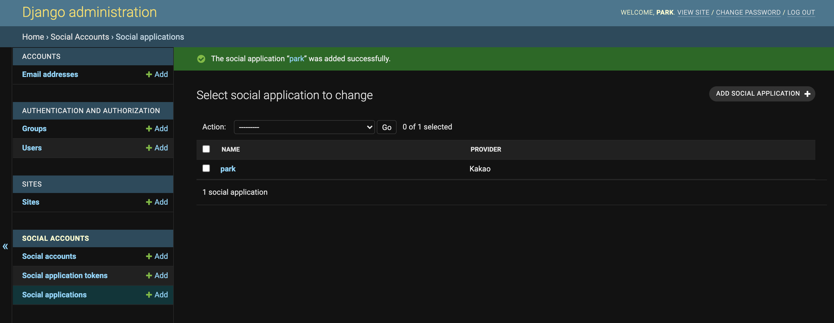The height and width of the screenshot is (323, 834).
Task: Click plus Add icon for Social application tokens
Action: 149,276
